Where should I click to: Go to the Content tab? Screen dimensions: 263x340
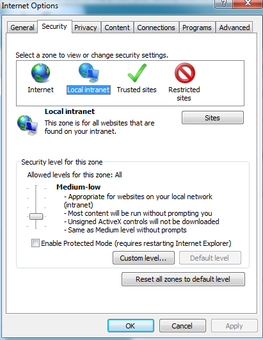(117, 28)
